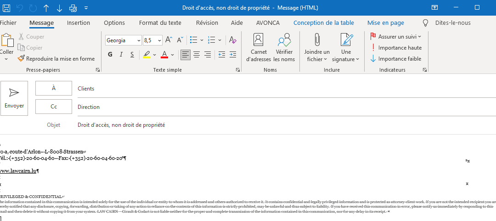Click the quick print icon in title bar
Image resolution: width=496 pixels, height=221 pixels.
pos(73,8)
